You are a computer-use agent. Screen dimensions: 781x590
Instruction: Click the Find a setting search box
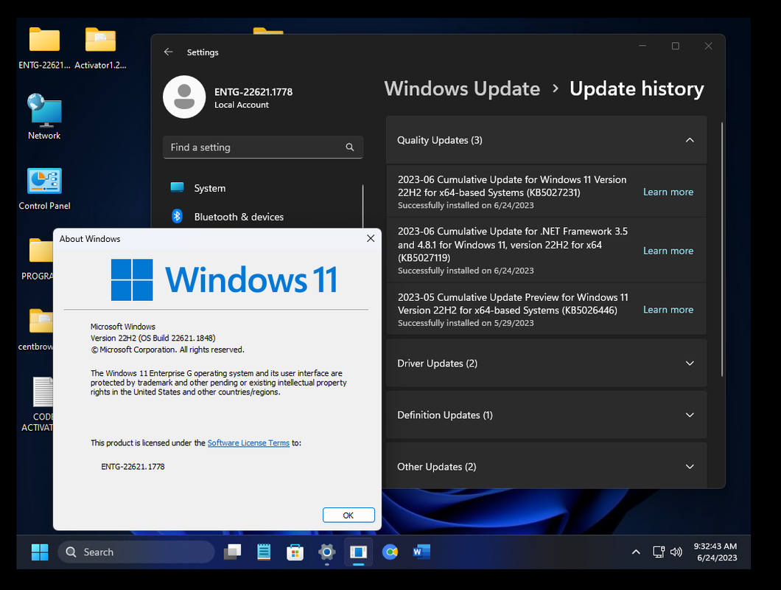click(263, 147)
